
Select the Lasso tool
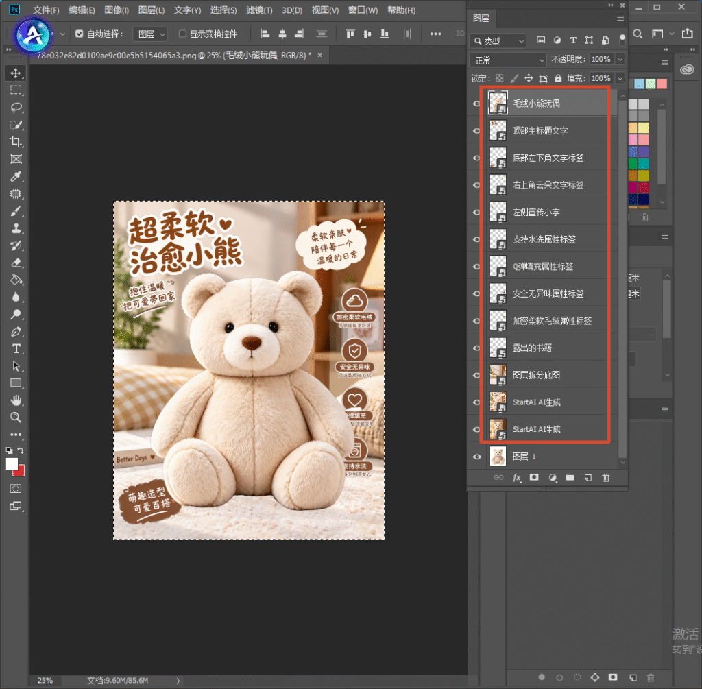16,108
